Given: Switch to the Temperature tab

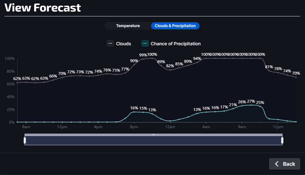Looking at the screenshot, I should coord(128,26).
